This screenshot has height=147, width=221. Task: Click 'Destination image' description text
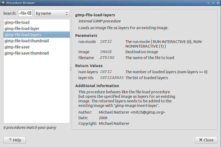(x=142, y=52)
